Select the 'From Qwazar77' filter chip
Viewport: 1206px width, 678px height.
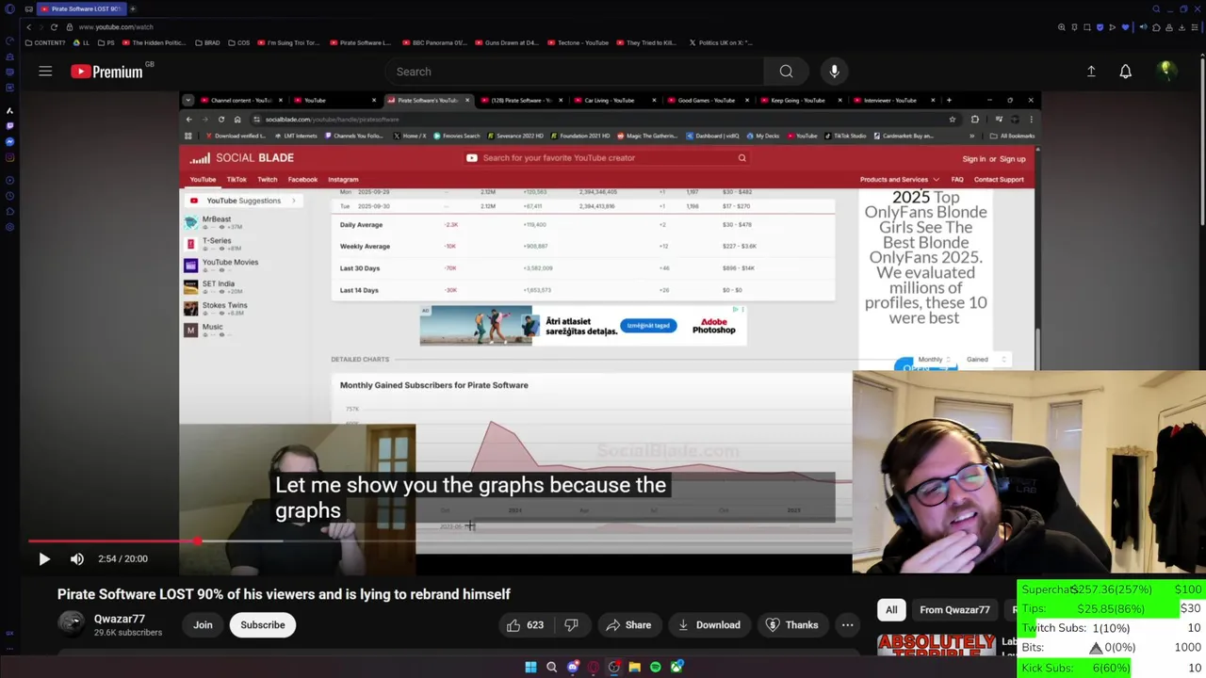[954, 610]
